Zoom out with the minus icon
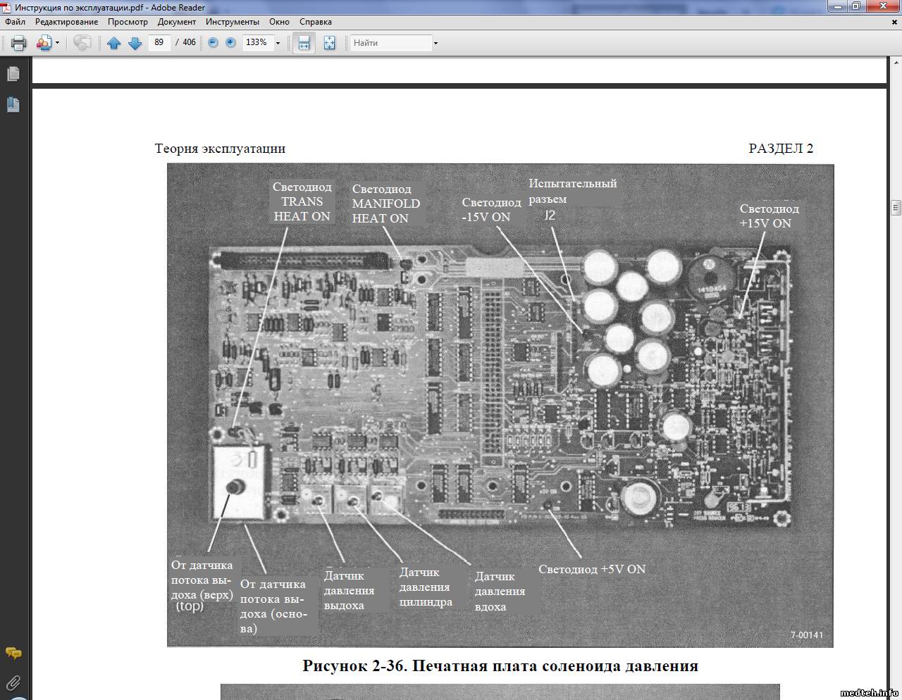This screenshot has width=902, height=700. (x=213, y=43)
